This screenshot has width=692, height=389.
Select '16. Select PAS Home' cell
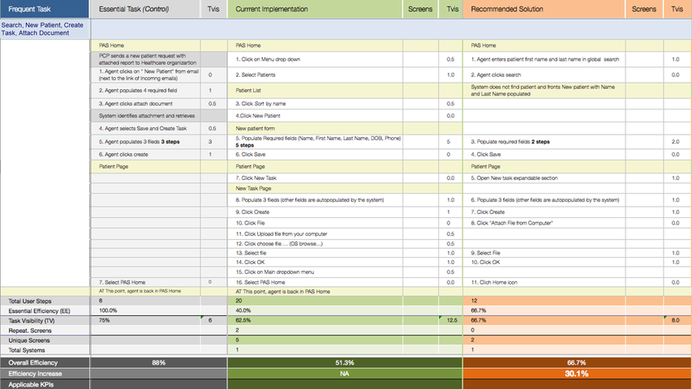[315, 282]
